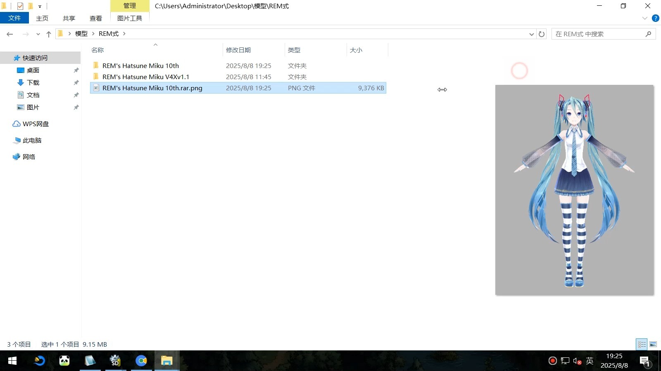Viewport: 661px width, 371px height.
Task: Open WPS网盘 in navigation pane
Action: 36,124
